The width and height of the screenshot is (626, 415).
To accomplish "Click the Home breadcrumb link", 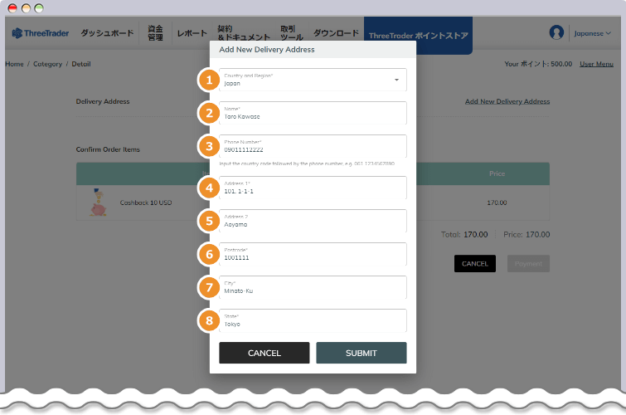I will coord(14,64).
